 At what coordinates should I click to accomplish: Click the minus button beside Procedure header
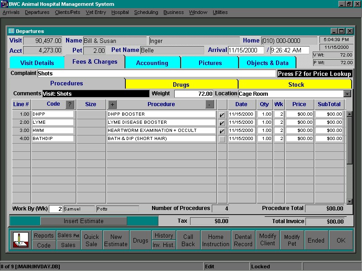point(210,104)
